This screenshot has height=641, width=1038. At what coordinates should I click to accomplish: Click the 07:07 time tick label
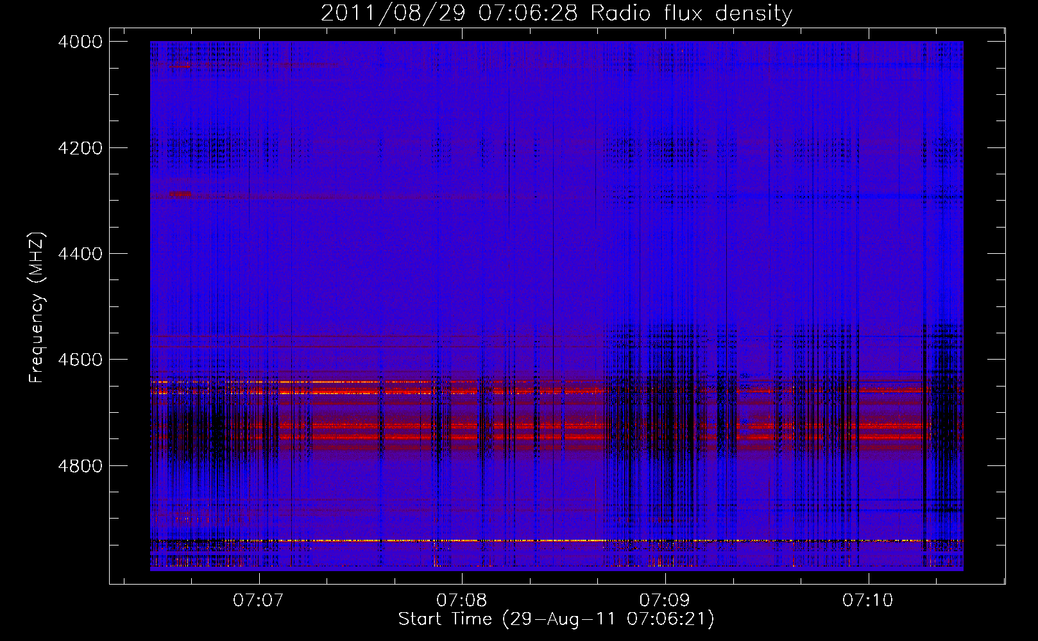click(259, 601)
